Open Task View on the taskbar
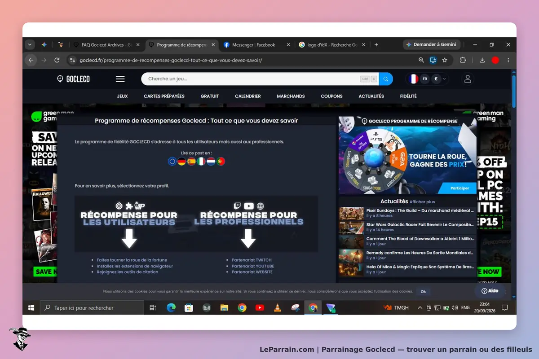The image size is (539, 359). pyautogui.click(x=153, y=308)
